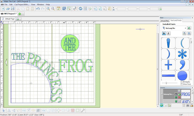Open the Edit menu
The height and width of the screenshot is (116, 194).
pyautogui.click(x=11, y=5)
